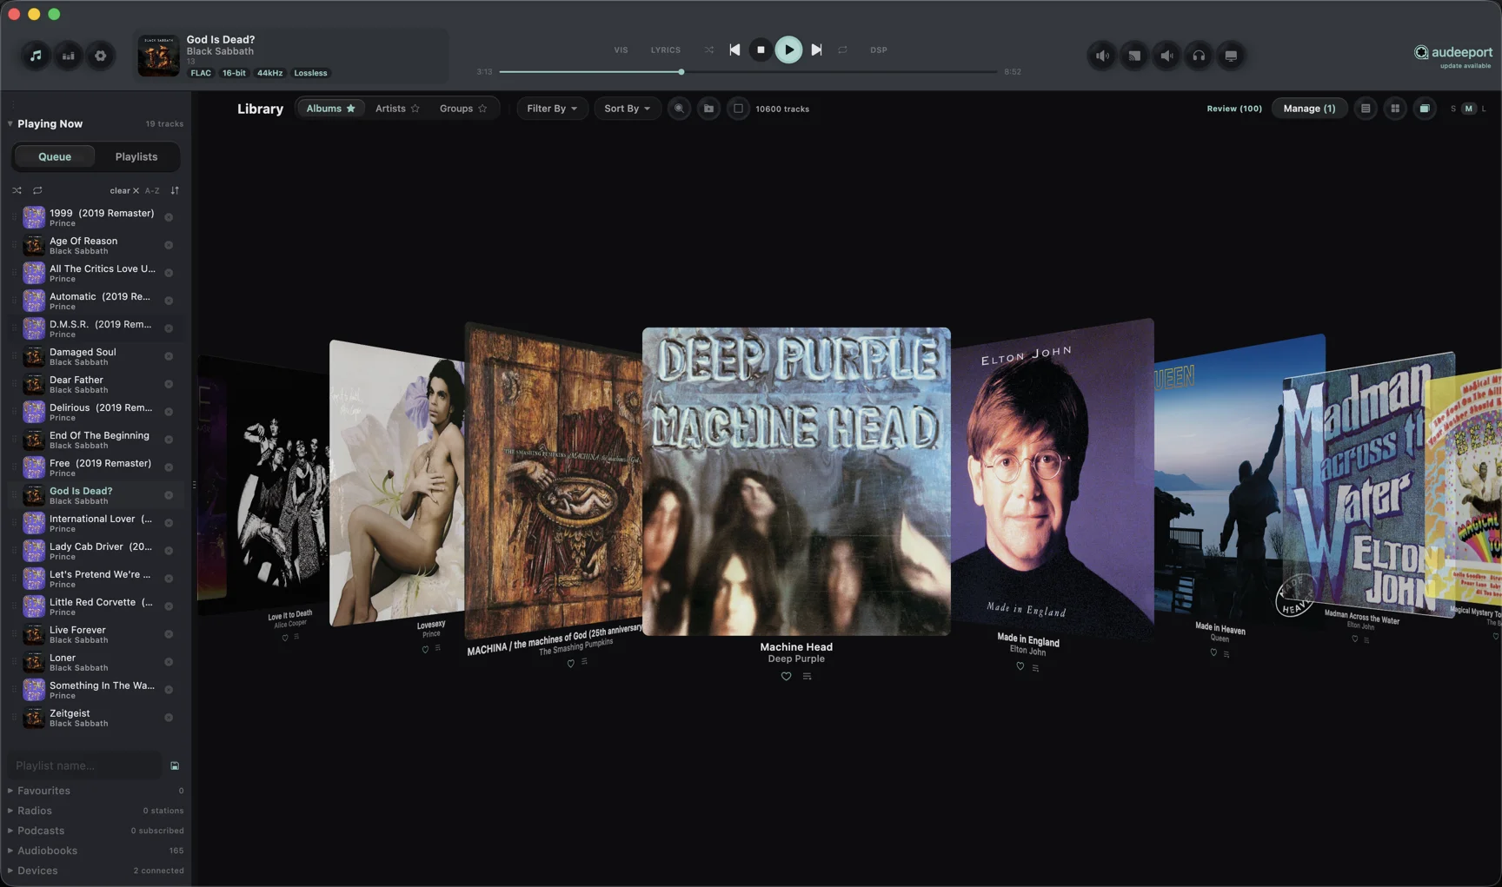Select medium size M option

pos(1469,109)
